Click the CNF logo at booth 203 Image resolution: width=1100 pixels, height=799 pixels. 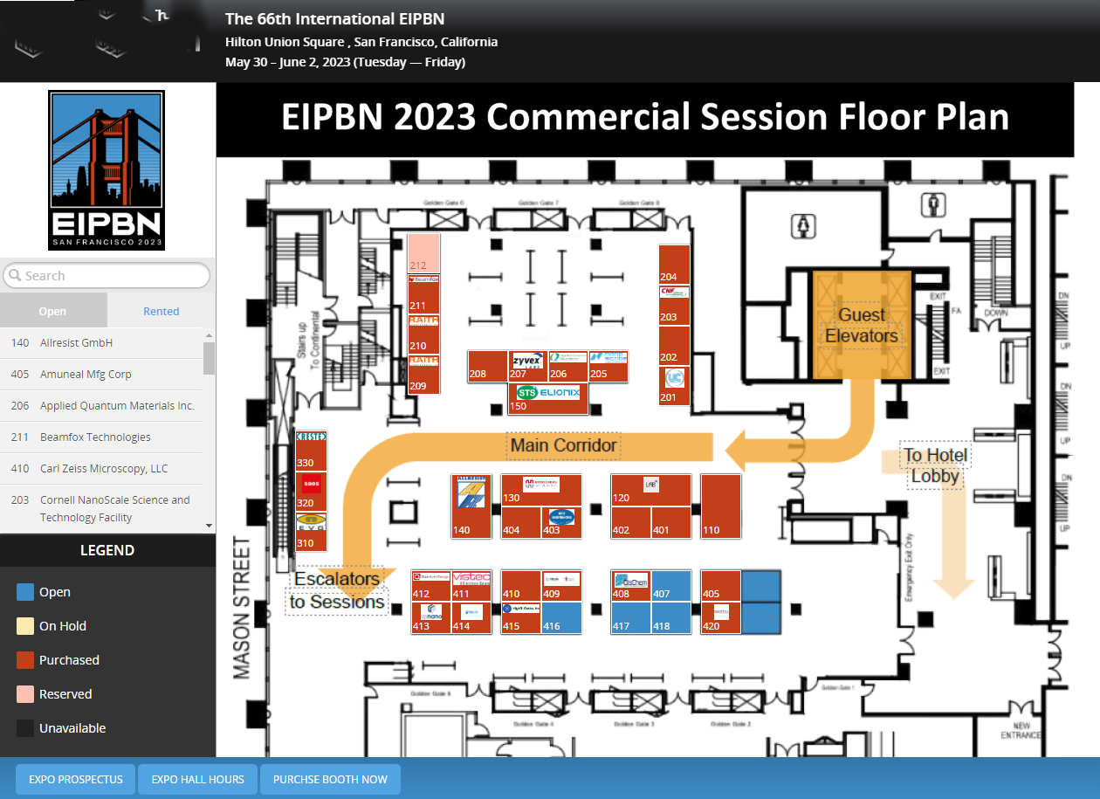(x=674, y=293)
